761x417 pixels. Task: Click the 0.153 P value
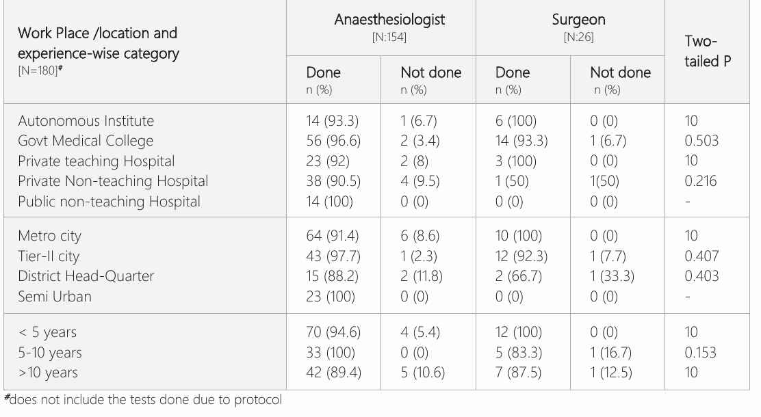[700, 353]
